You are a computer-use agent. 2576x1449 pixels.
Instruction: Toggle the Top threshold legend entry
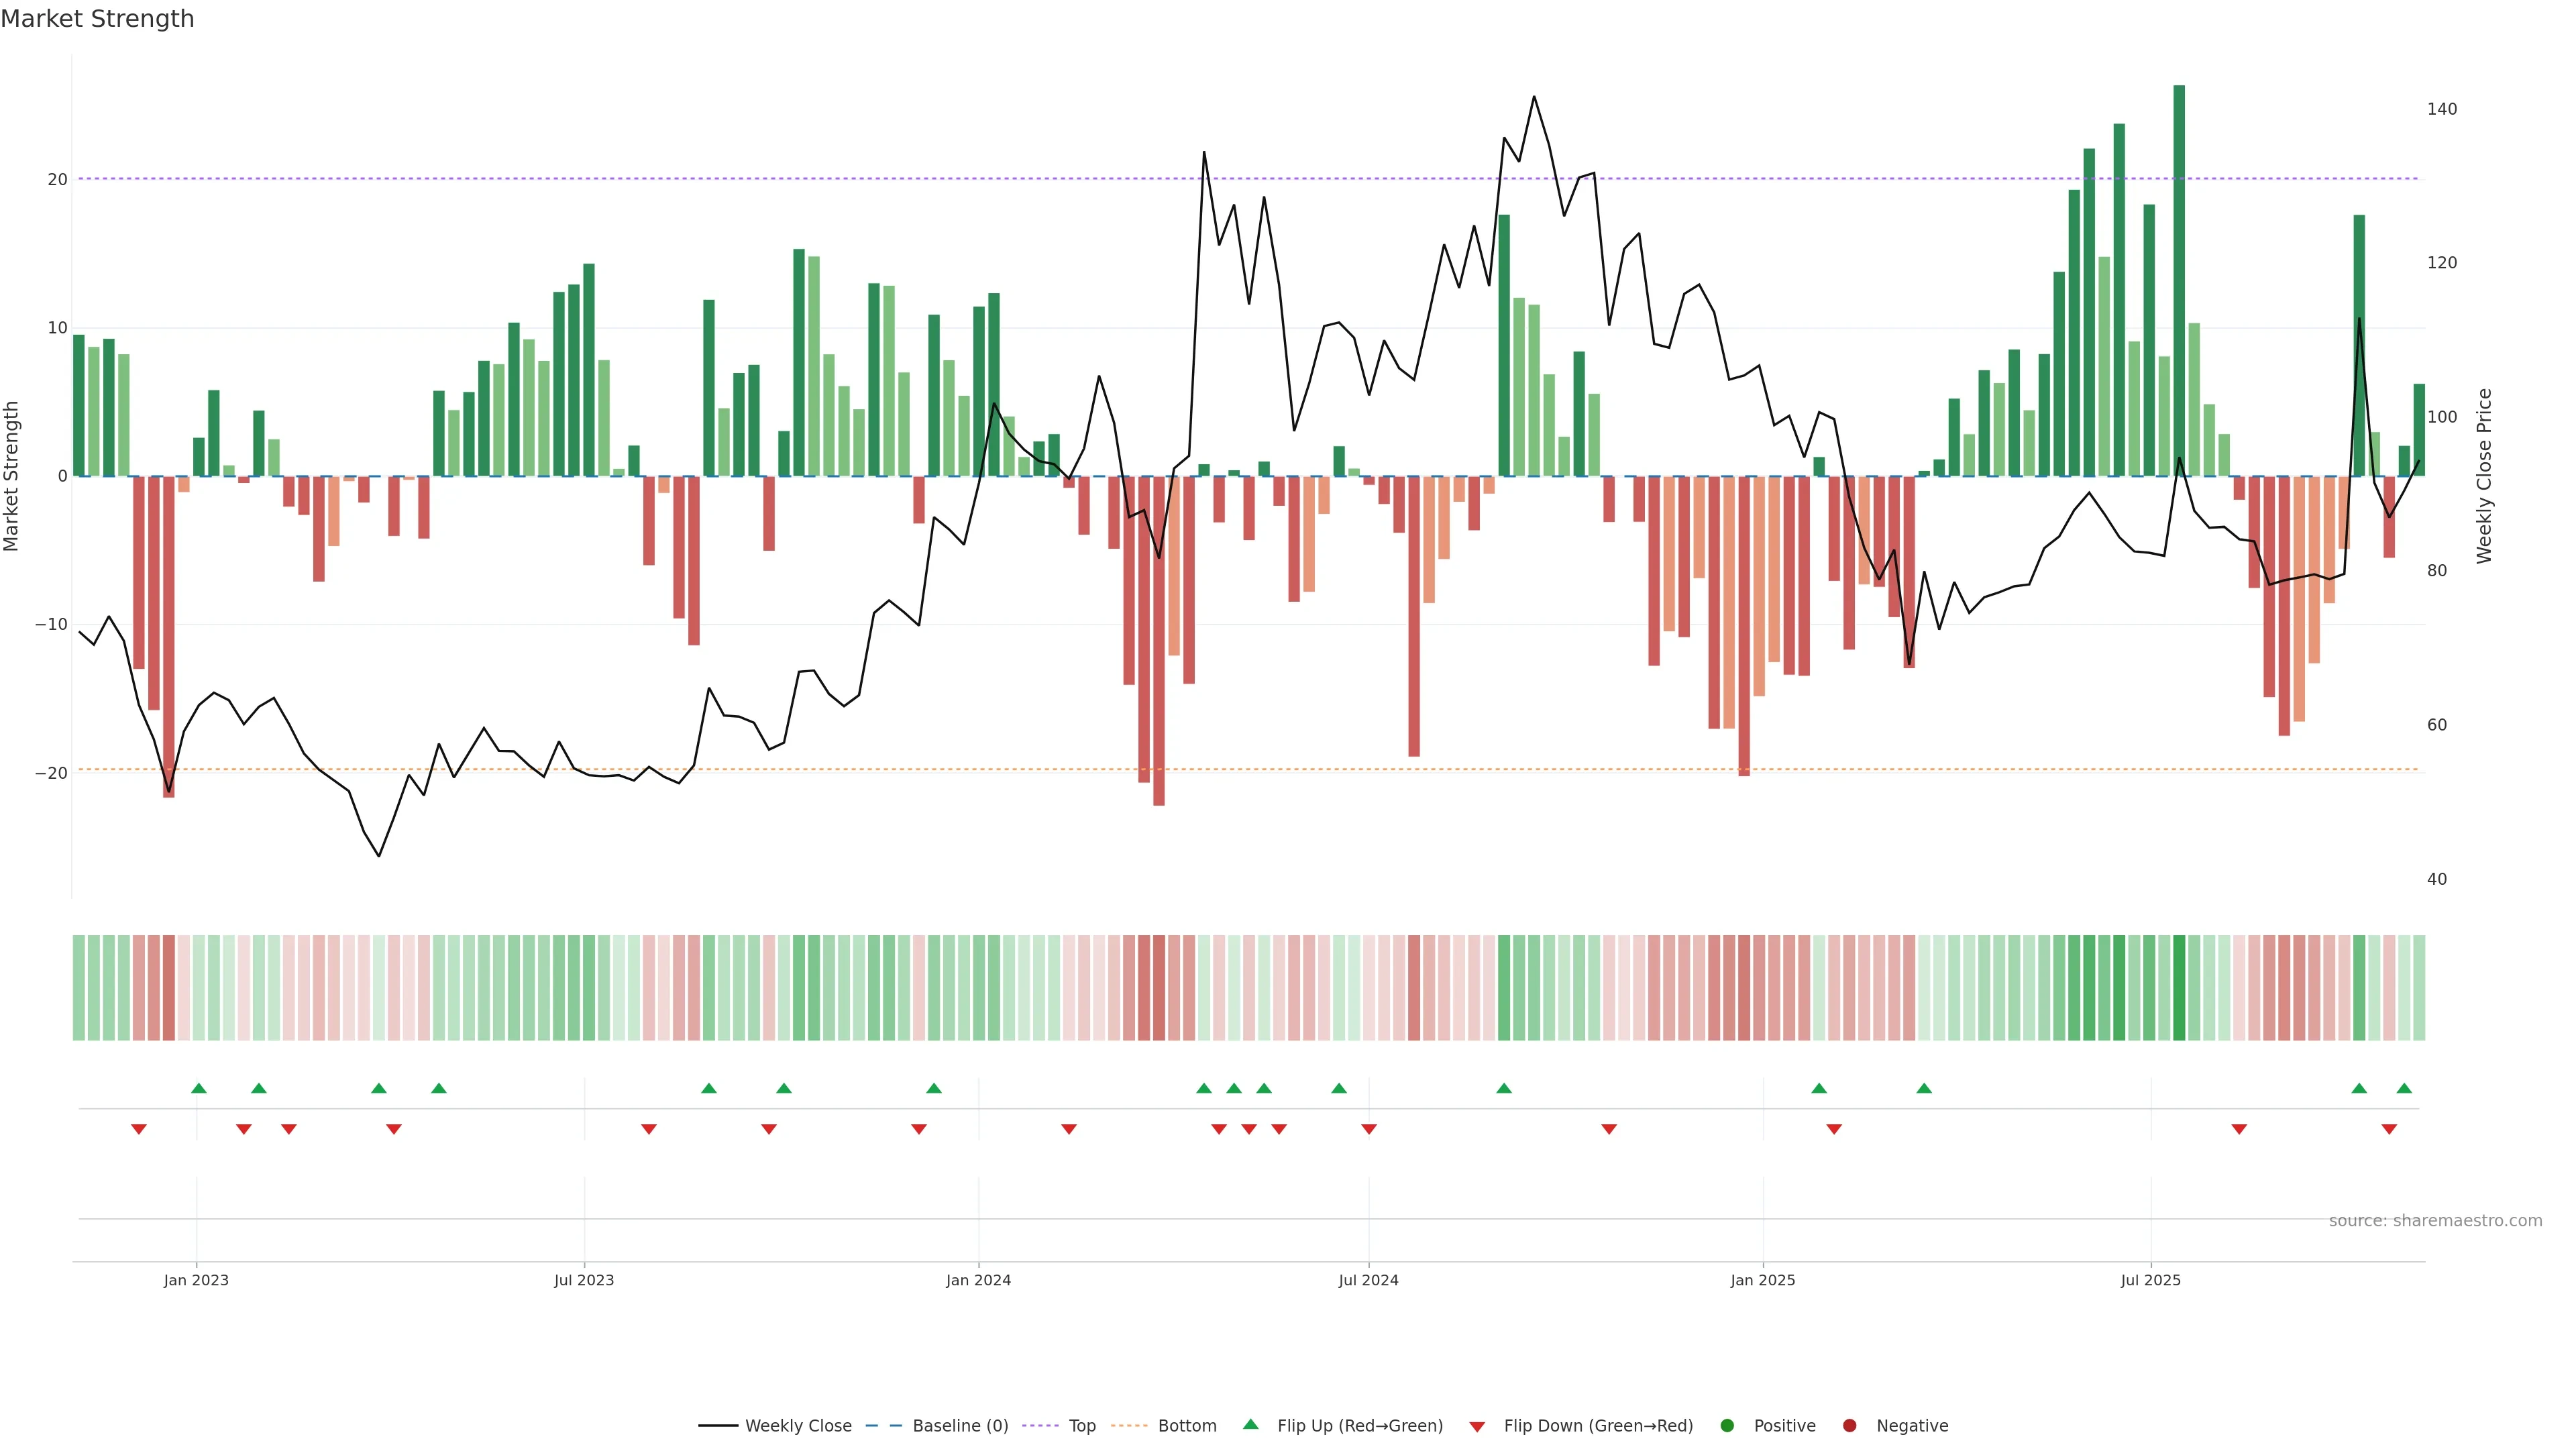click(x=1081, y=1426)
